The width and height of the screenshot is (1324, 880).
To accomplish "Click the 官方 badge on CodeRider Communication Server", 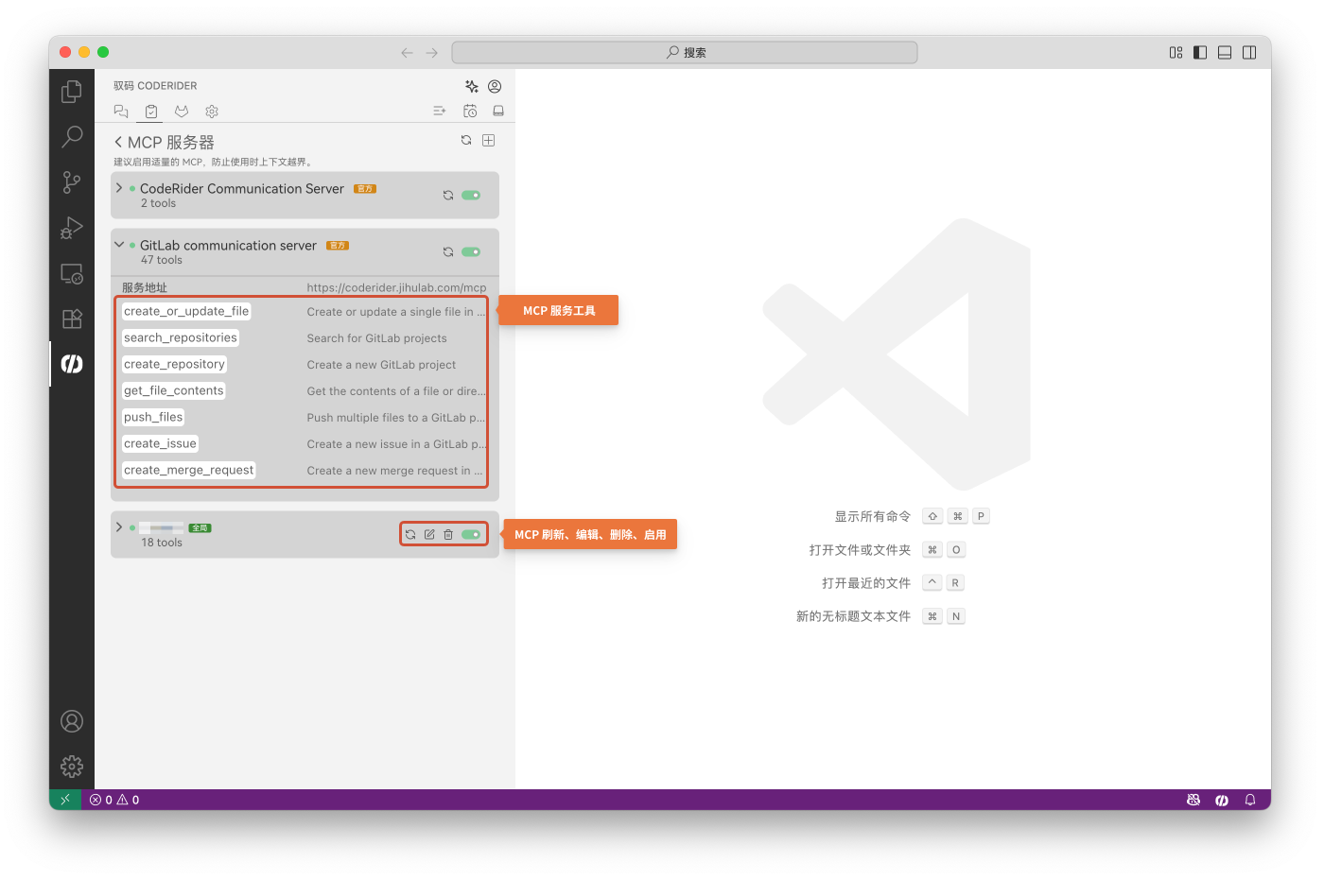I will coord(365,189).
